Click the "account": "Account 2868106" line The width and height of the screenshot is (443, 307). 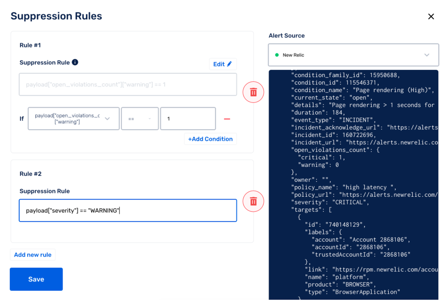pos(361,239)
